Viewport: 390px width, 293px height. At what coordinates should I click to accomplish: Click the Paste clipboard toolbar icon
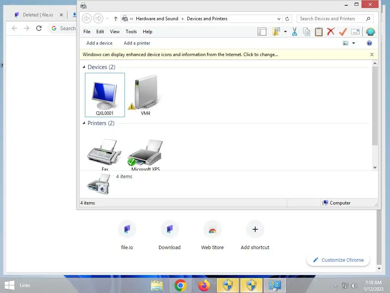point(319,32)
